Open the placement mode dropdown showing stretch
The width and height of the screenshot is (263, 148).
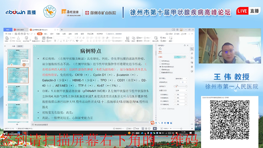pos(181,90)
